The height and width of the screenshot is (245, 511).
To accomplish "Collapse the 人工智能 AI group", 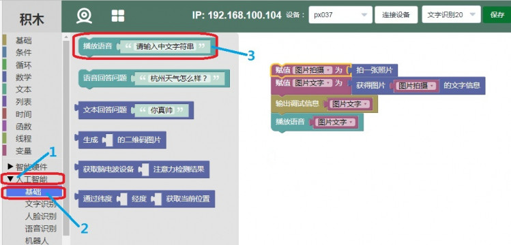I will (28, 179).
